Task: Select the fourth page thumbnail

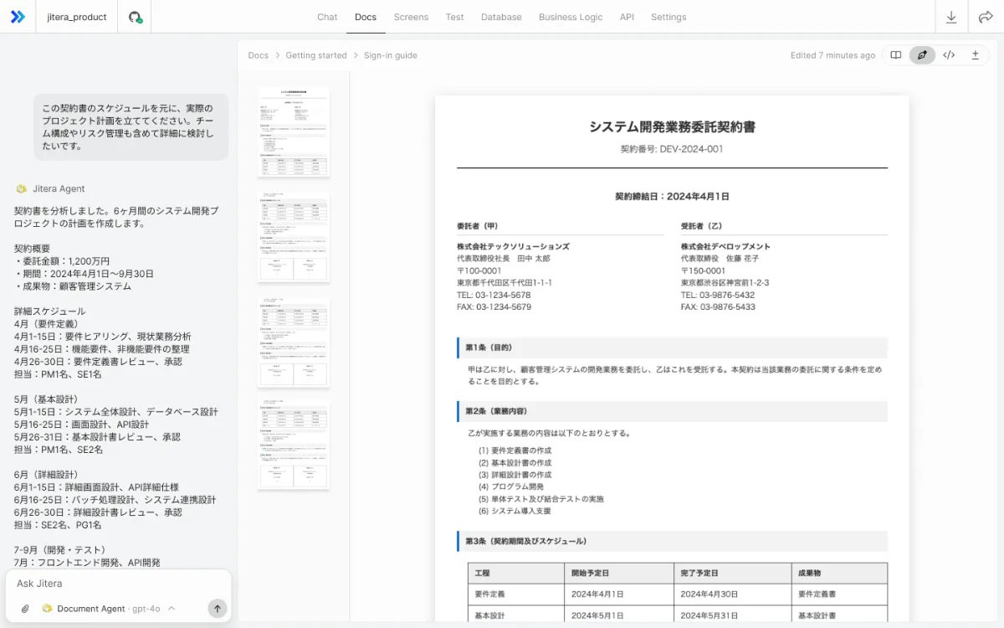Action: [x=294, y=445]
